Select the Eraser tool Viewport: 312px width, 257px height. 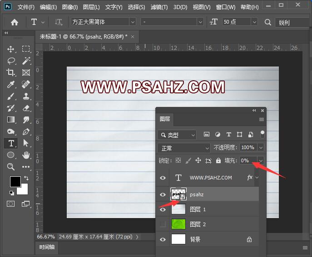[26, 108]
